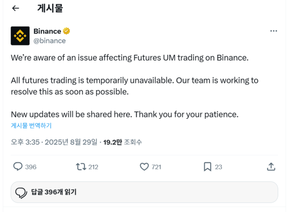
Task: Click the reply speech bubble icon
Action: click(18, 166)
